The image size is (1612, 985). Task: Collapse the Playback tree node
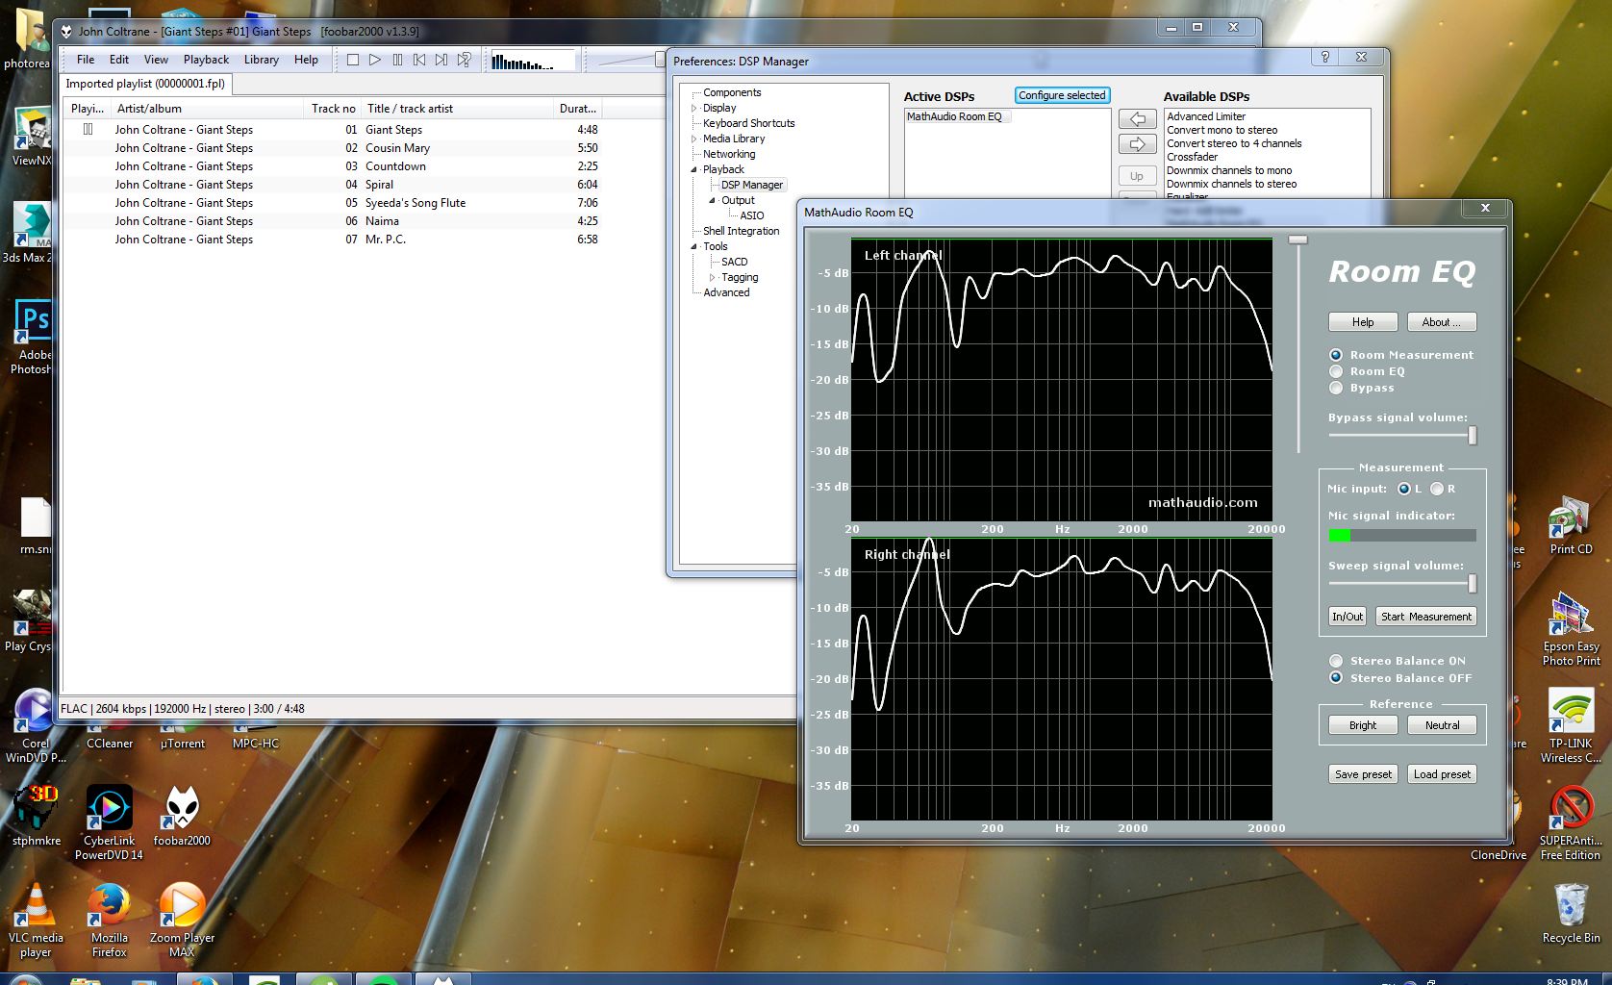[x=694, y=169]
